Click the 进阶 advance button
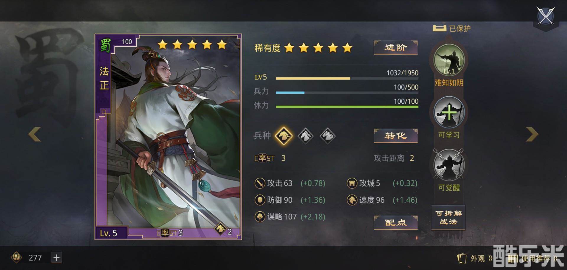The height and width of the screenshot is (270, 567). click(x=396, y=47)
